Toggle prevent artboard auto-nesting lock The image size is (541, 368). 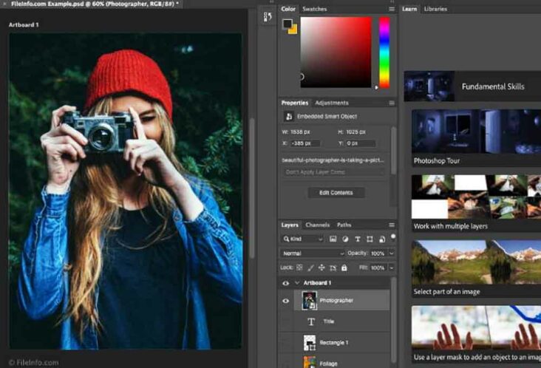333,268
